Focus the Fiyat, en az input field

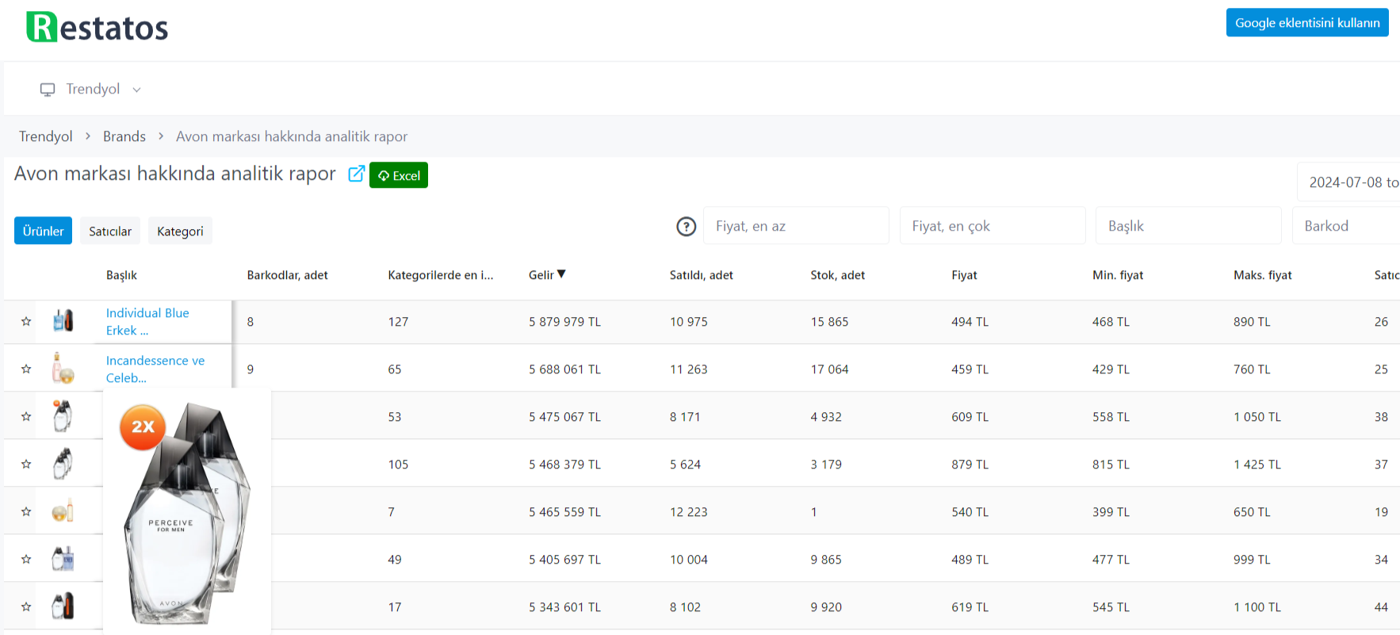coord(796,226)
